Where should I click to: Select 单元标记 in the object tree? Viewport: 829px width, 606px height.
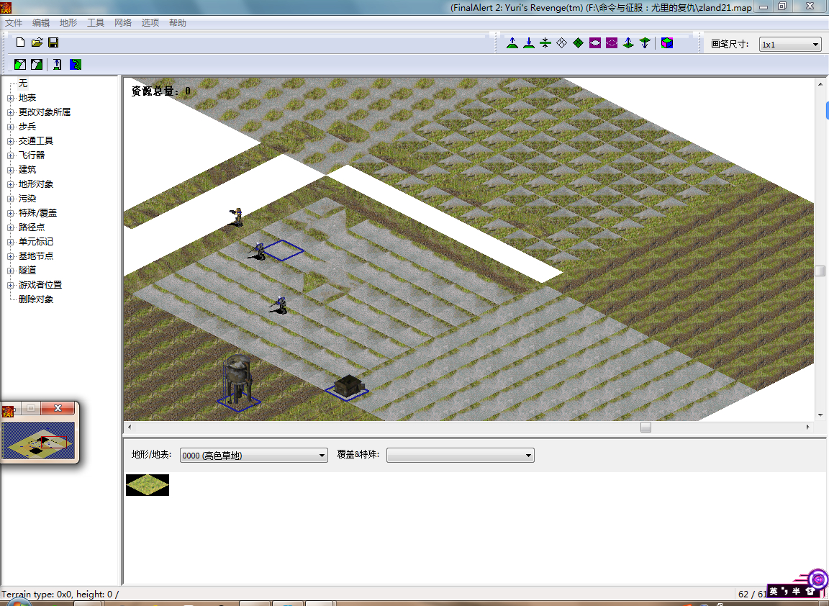pyautogui.click(x=36, y=242)
